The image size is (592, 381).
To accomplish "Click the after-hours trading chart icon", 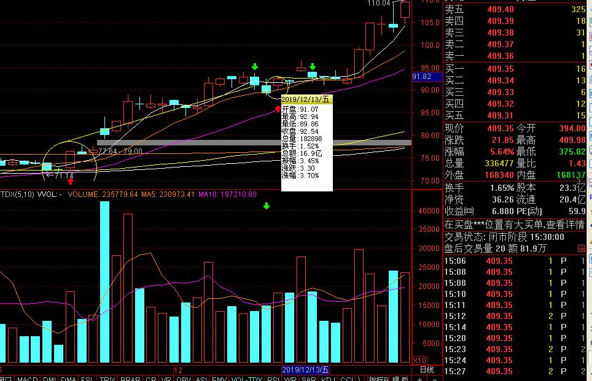I will pos(581,248).
